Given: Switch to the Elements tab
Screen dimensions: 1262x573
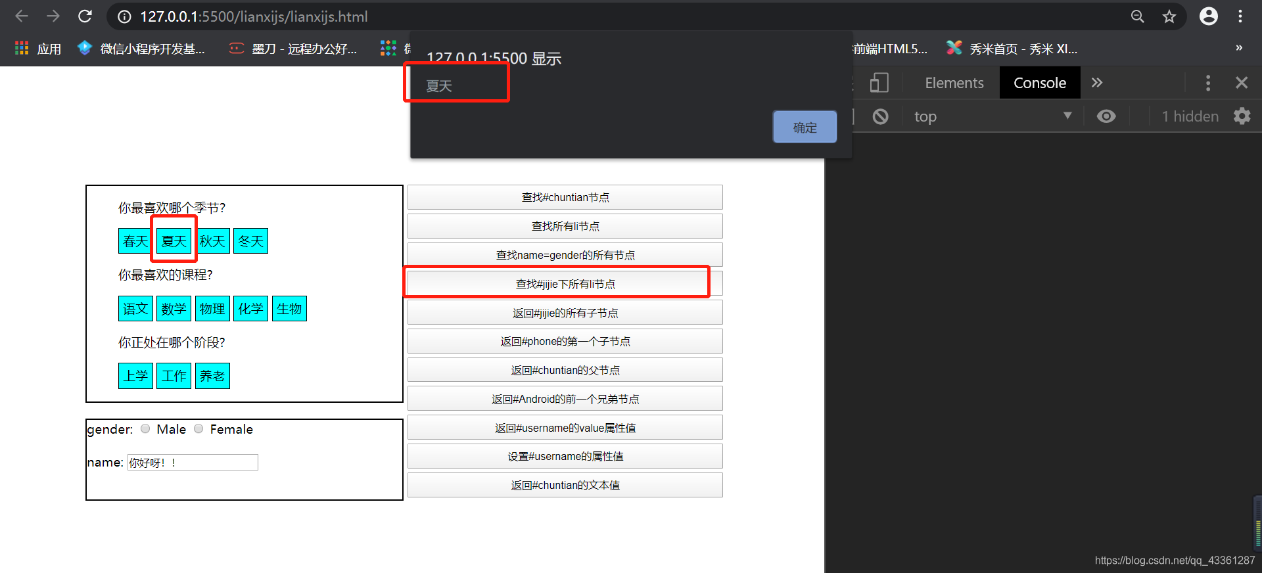Looking at the screenshot, I should (x=954, y=83).
